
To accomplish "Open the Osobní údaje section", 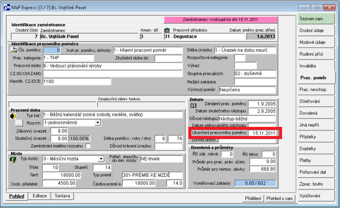I will pos(316,31).
